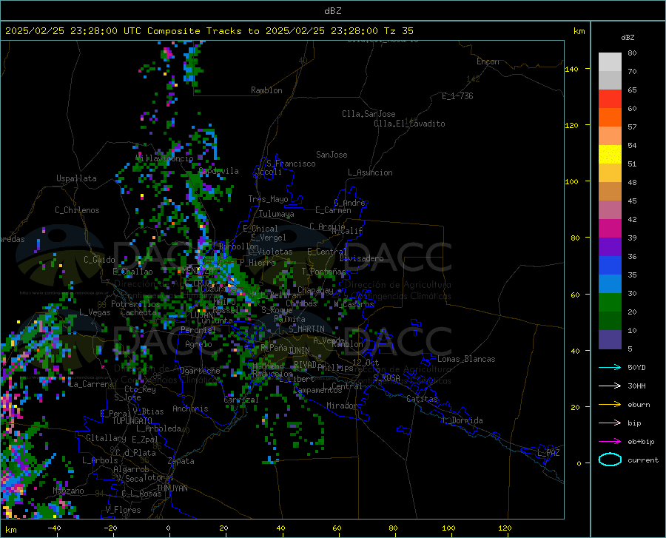Click the pink bip arrow legend icon

point(610,423)
